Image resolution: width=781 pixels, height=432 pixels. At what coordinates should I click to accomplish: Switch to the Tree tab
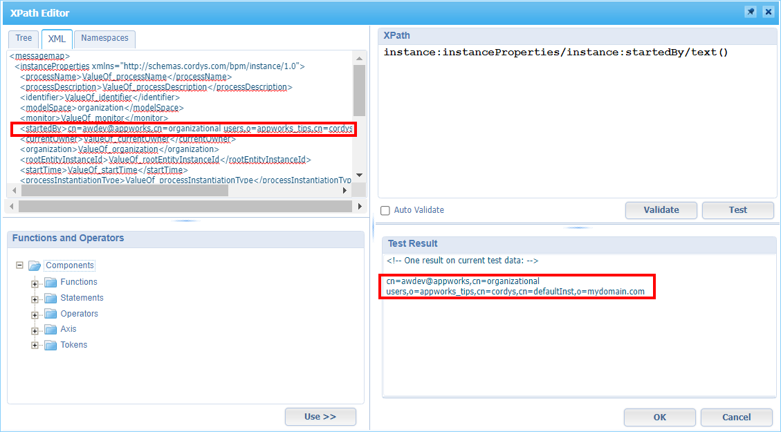[24, 38]
